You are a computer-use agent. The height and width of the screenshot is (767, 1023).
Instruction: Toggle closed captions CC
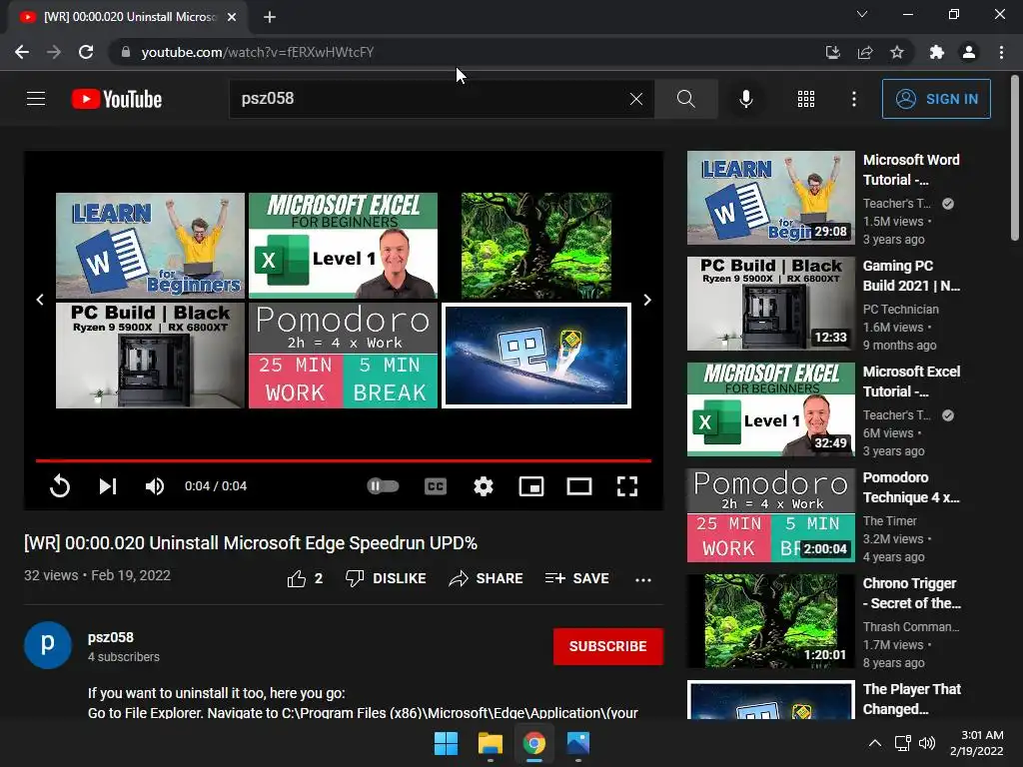pos(436,486)
